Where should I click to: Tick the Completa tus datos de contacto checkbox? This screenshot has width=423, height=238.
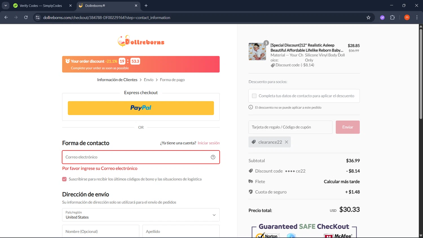tap(254, 96)
